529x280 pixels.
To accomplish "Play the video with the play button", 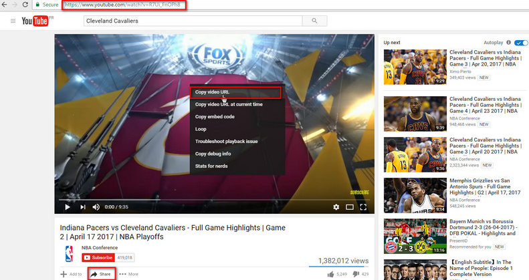I will 68,207.
